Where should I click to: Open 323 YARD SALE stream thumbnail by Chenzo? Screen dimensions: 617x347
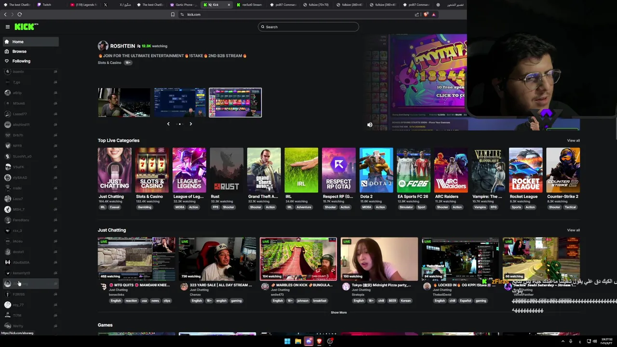[x=217, y=259]
